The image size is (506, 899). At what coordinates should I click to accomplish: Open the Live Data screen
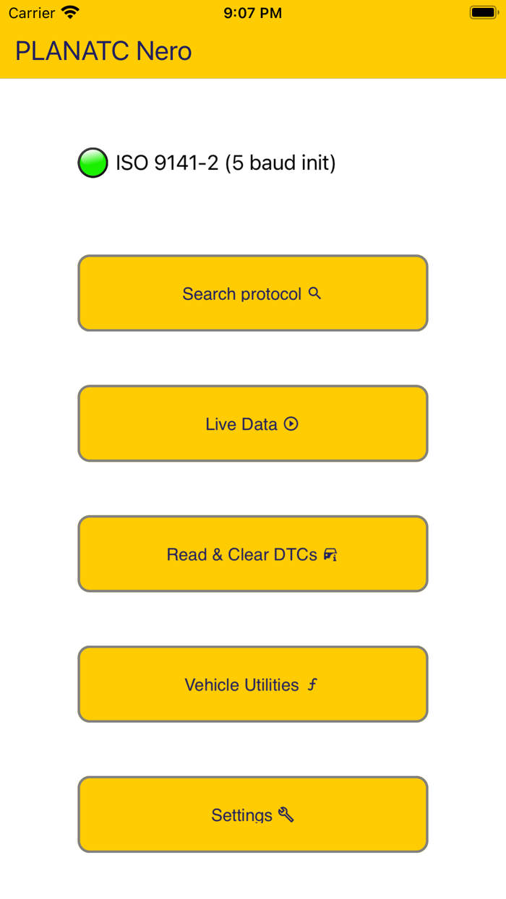pyautogui.click(x=253, y=424)
